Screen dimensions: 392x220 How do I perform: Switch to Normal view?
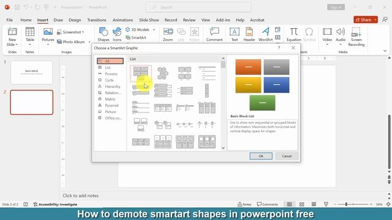tap(290, 204)
